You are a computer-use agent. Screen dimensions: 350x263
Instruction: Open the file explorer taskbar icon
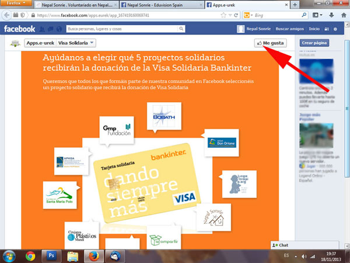(73, 257)
